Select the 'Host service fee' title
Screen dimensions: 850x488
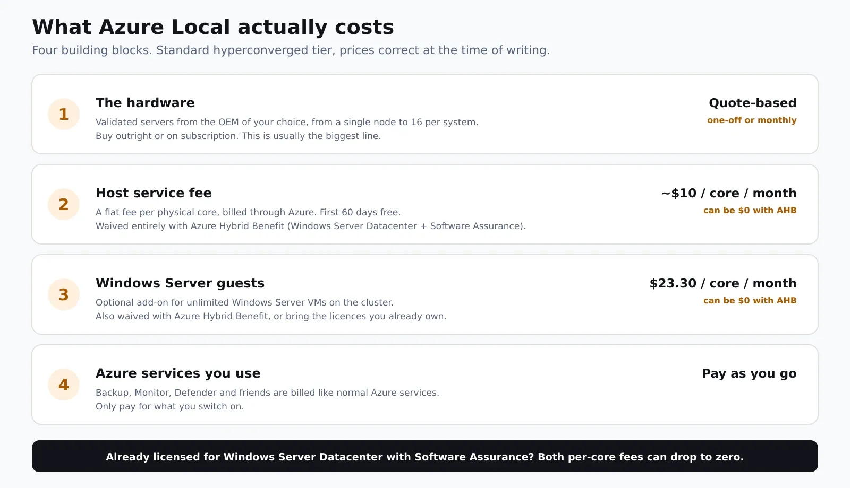[154, 193]
